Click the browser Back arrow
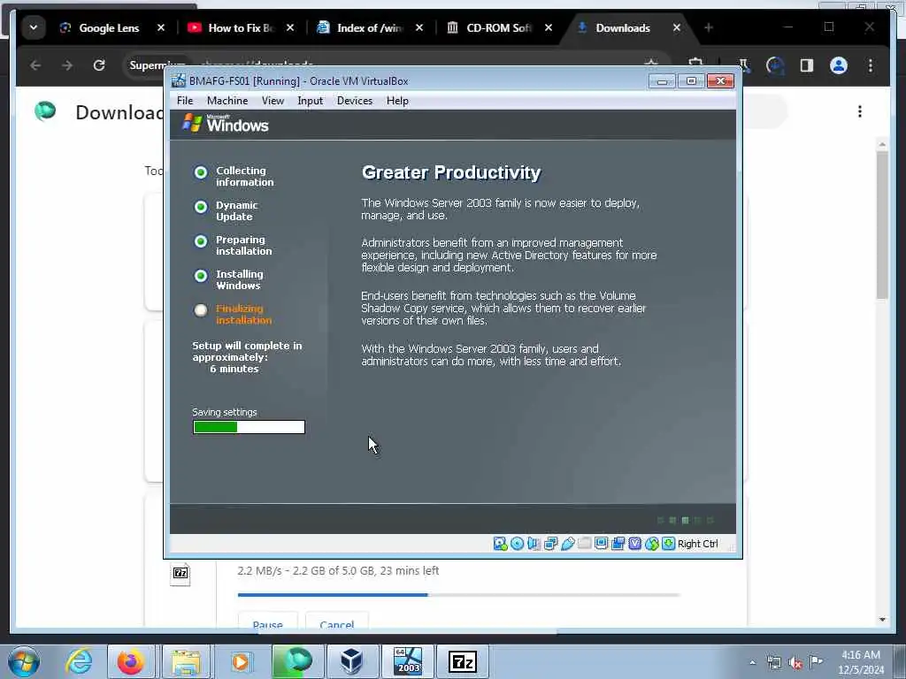Screen dimensions: 906x679 click(x=35, y=65)
